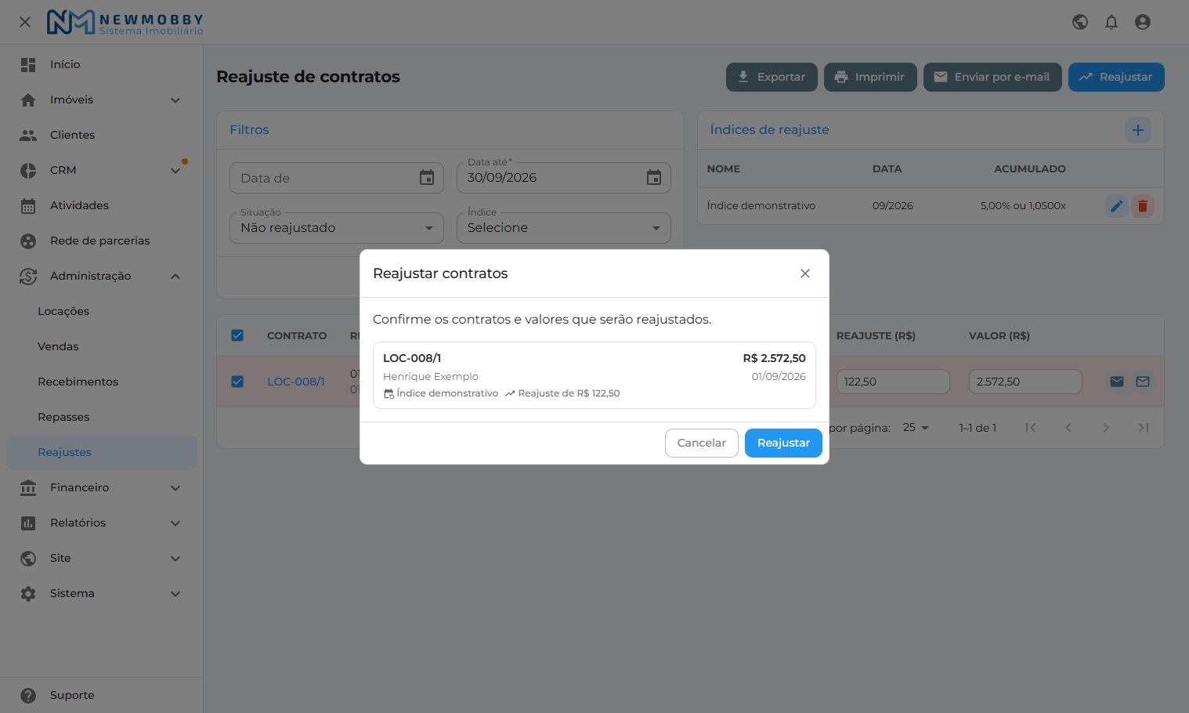Collapse the Administração menu
Screen dimensions: 1189x713
[102, 276]
